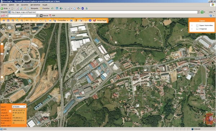Open the Consultas dropdown menu
Image resolution: width=216 pixels, height=131 pixels.
pyautogui.click(x=63, y=21)
